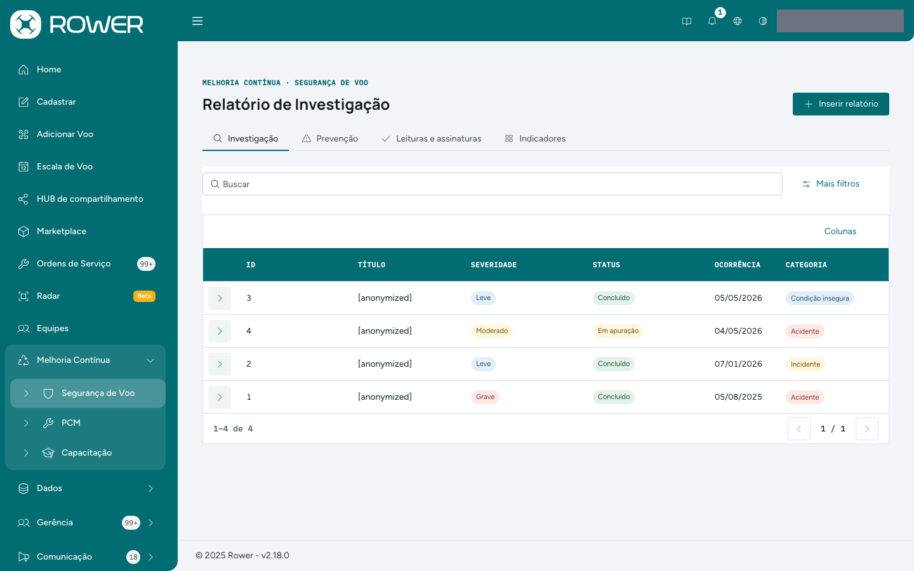The height and width of the screenshot is (571, 914).
Task: Go to previous page of table
Action: pos(799,429)
